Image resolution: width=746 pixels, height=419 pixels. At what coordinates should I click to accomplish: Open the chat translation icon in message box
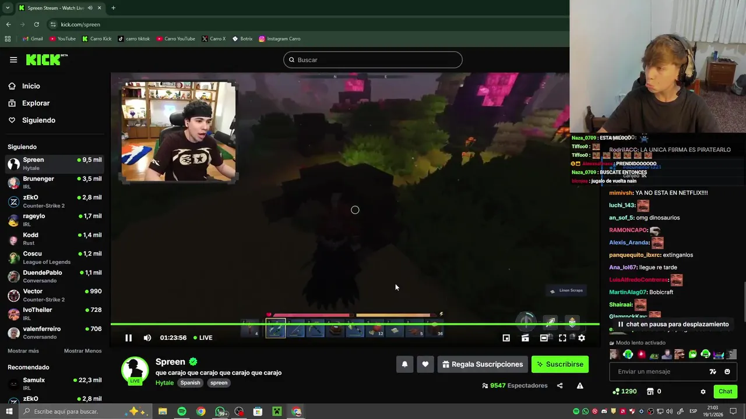[x=712, y=371]
